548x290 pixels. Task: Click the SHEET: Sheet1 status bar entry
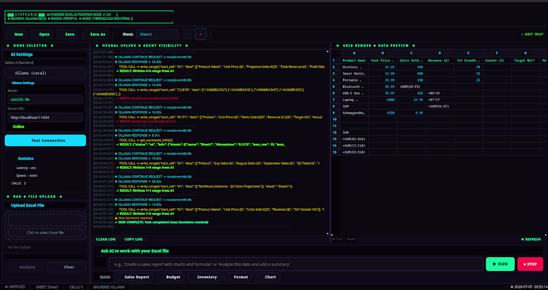(47, 287)
